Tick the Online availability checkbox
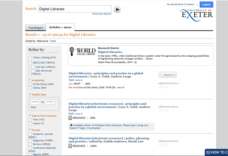The image size is (228, 156). (30, 88)
